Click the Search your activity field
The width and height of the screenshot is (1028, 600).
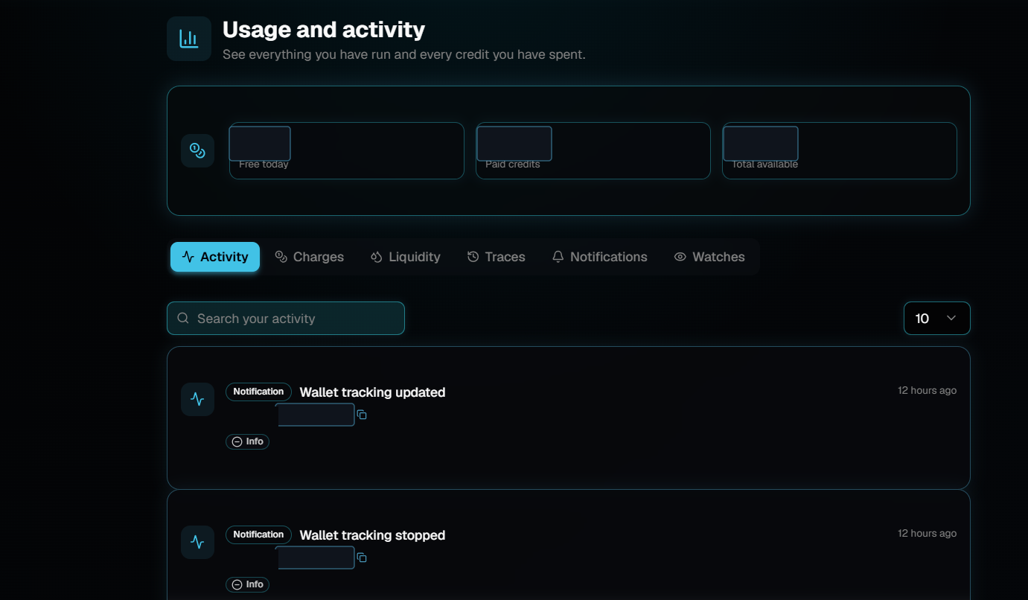click(x=286, y=319)
